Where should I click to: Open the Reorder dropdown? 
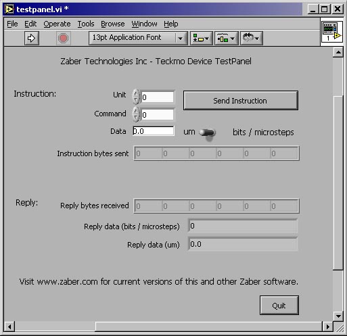(252, 38)
